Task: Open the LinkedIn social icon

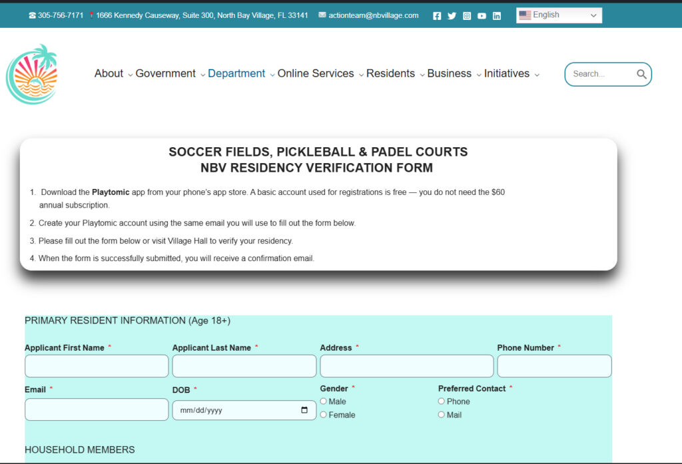Action: [x=497, y=16]
